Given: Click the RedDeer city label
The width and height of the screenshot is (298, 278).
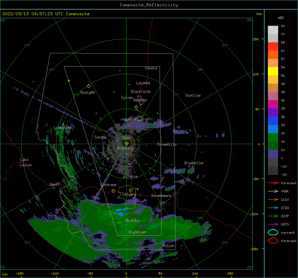Looking at the screenshot, I should click(140, 100).
